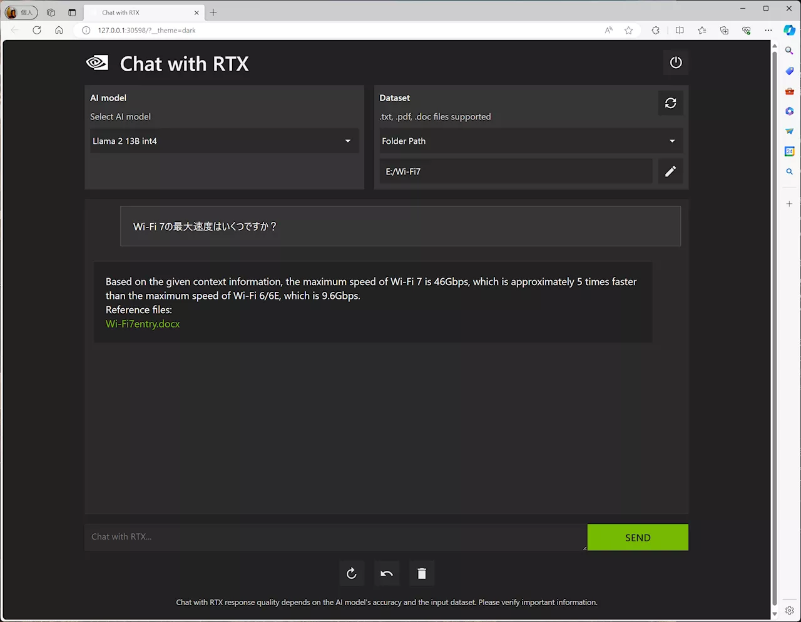801x622 pixels.
Task: Undo the last chat message
Action: click(x=387, y=573)
